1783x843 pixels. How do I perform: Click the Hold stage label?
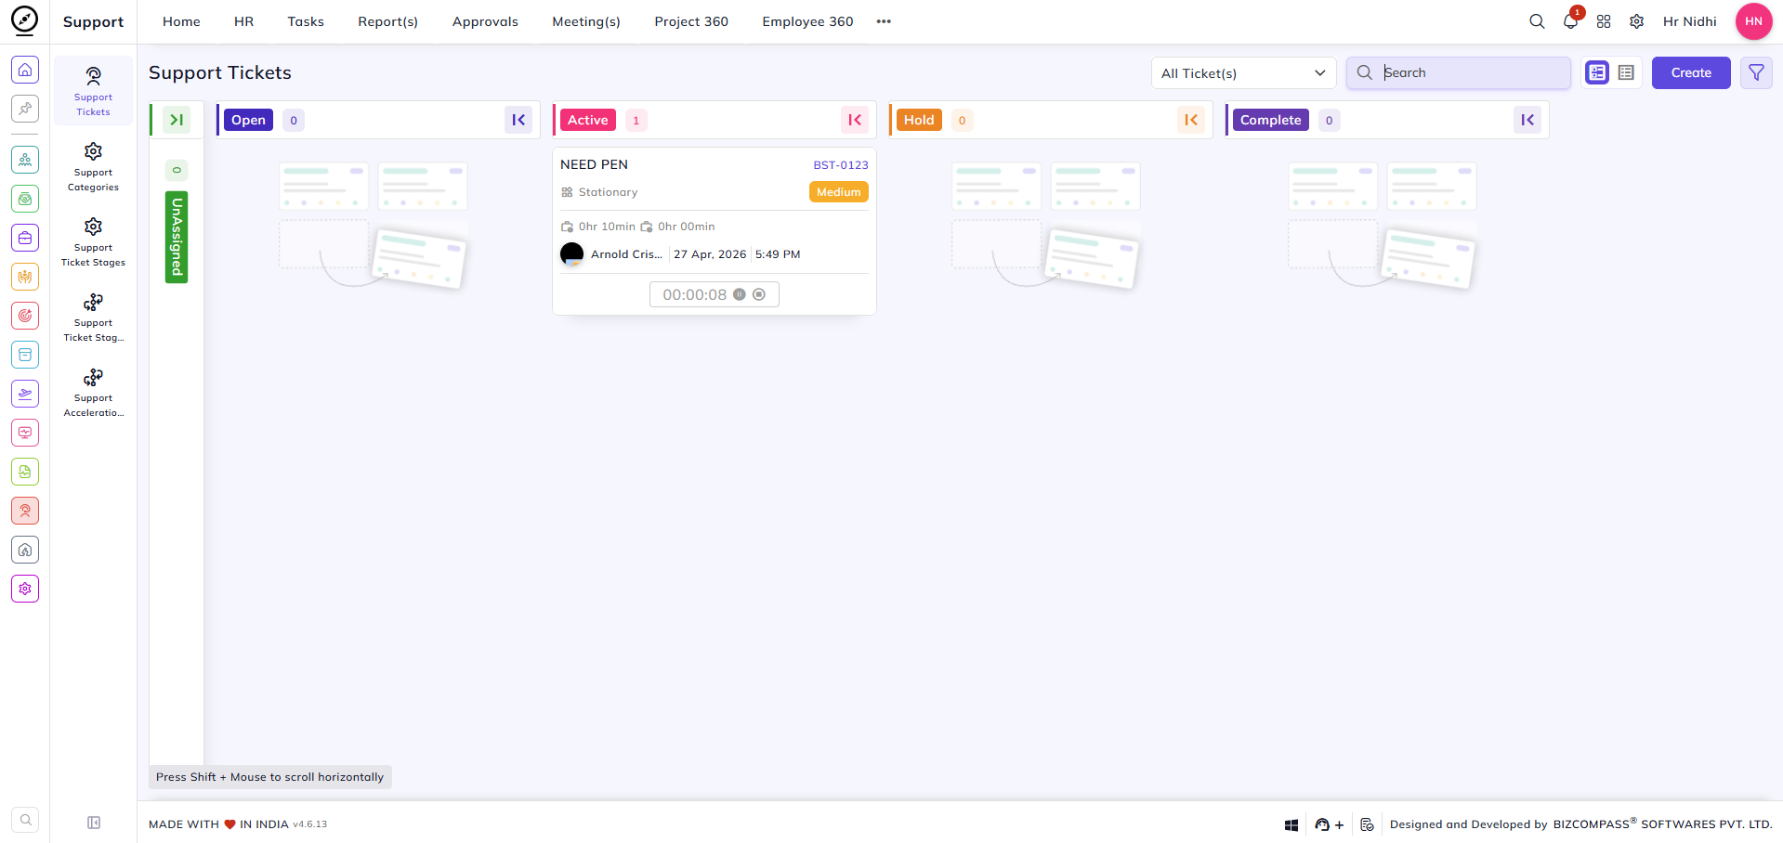919,120
